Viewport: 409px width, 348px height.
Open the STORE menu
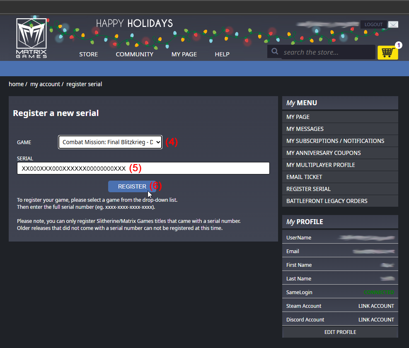coord(88,54)
